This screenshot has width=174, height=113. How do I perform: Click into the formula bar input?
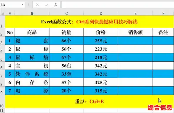click(x=118, y=5)
